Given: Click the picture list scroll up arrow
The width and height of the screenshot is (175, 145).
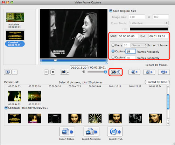Looking at the screenshot, I should (168, 121).
